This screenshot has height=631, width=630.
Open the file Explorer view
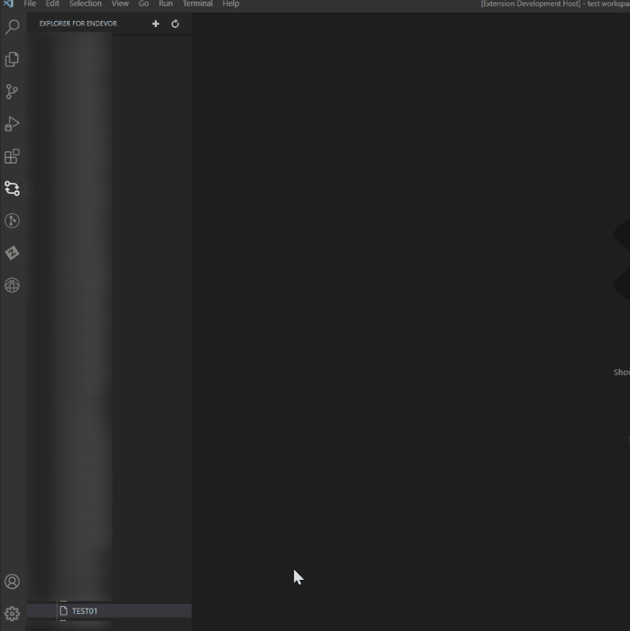(x=12, y=60)
